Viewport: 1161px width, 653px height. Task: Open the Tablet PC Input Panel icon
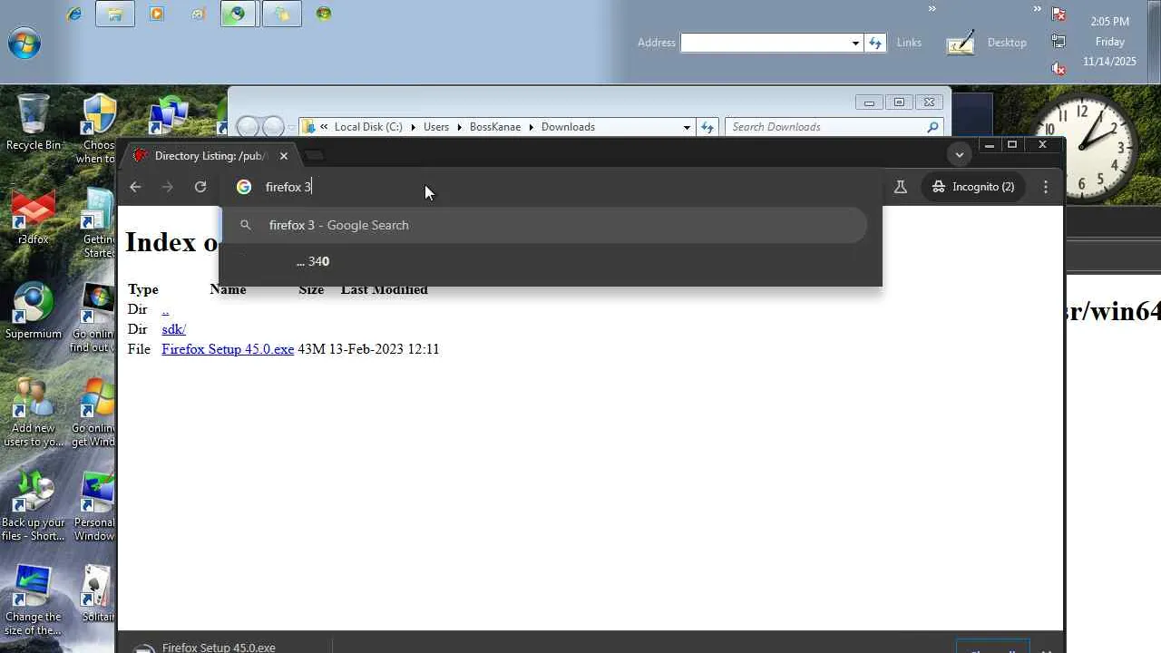(x=961, y=43)
